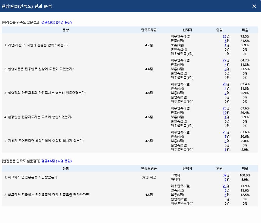
Task: Click the 4.7점 average score
Action: (149, 45)
